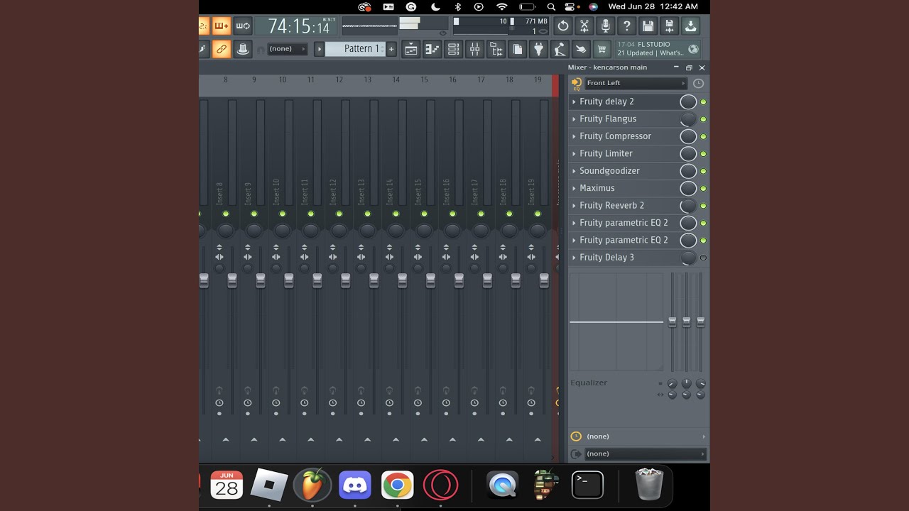Open the Browser view icon
The height and width of the screenshot is (511, 909).
(496, 49)
